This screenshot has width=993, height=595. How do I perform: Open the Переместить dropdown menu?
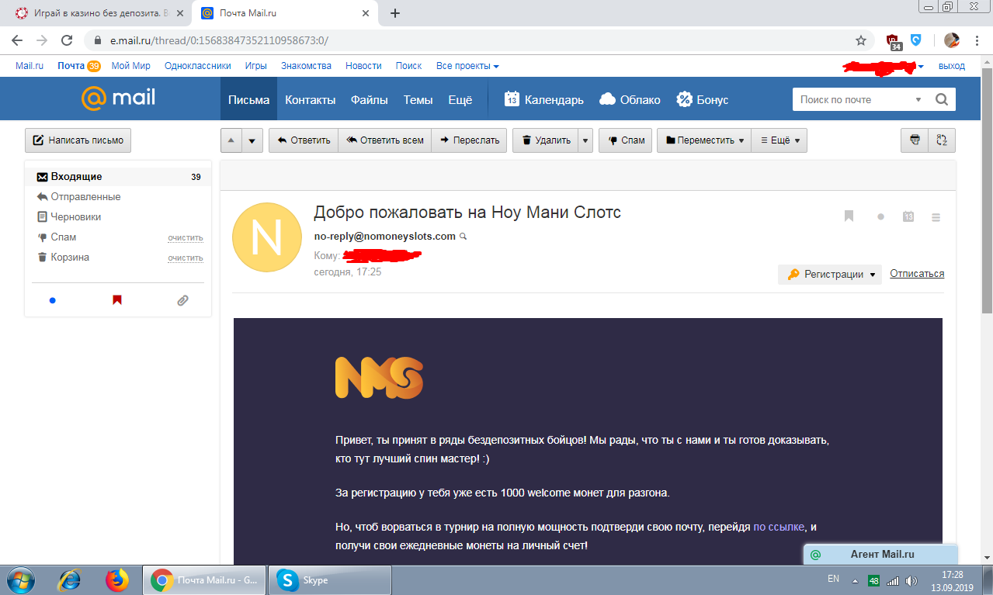coord(704,140)
